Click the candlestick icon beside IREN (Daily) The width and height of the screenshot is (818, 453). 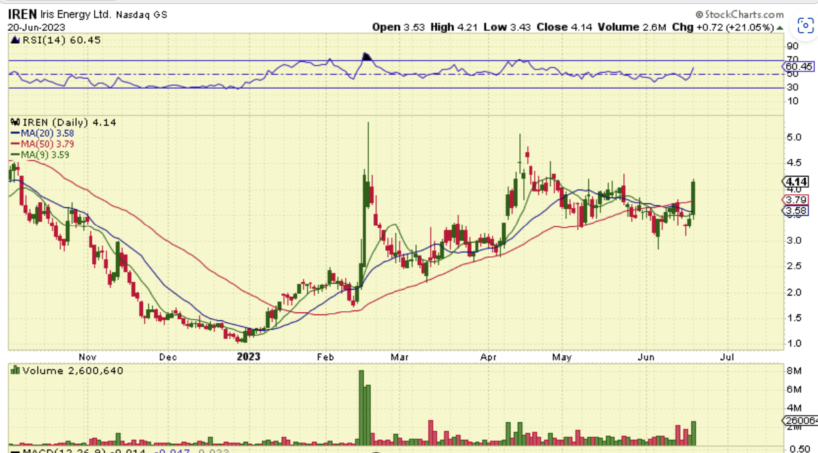[x=15, y=122]
